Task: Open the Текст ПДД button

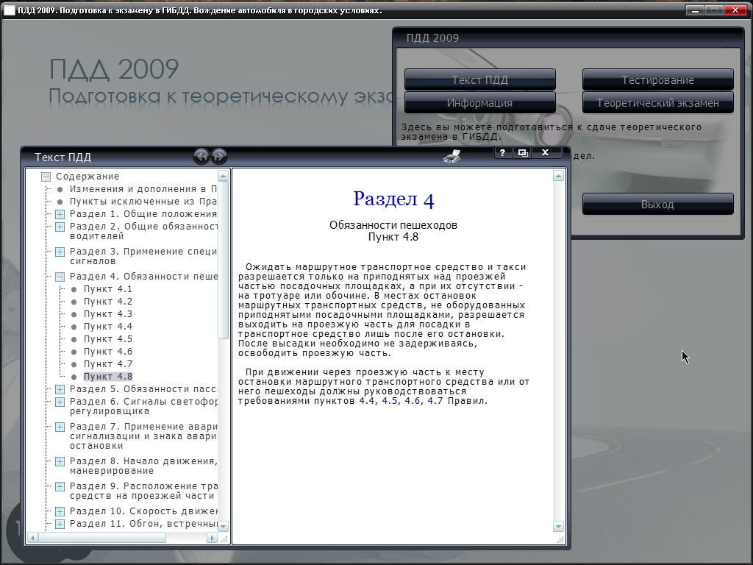Action: pyautogui.click(x=479, y=79)
